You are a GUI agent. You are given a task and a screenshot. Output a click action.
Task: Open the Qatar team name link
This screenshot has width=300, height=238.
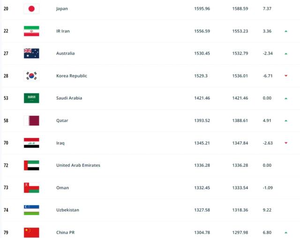pos(62,121)
